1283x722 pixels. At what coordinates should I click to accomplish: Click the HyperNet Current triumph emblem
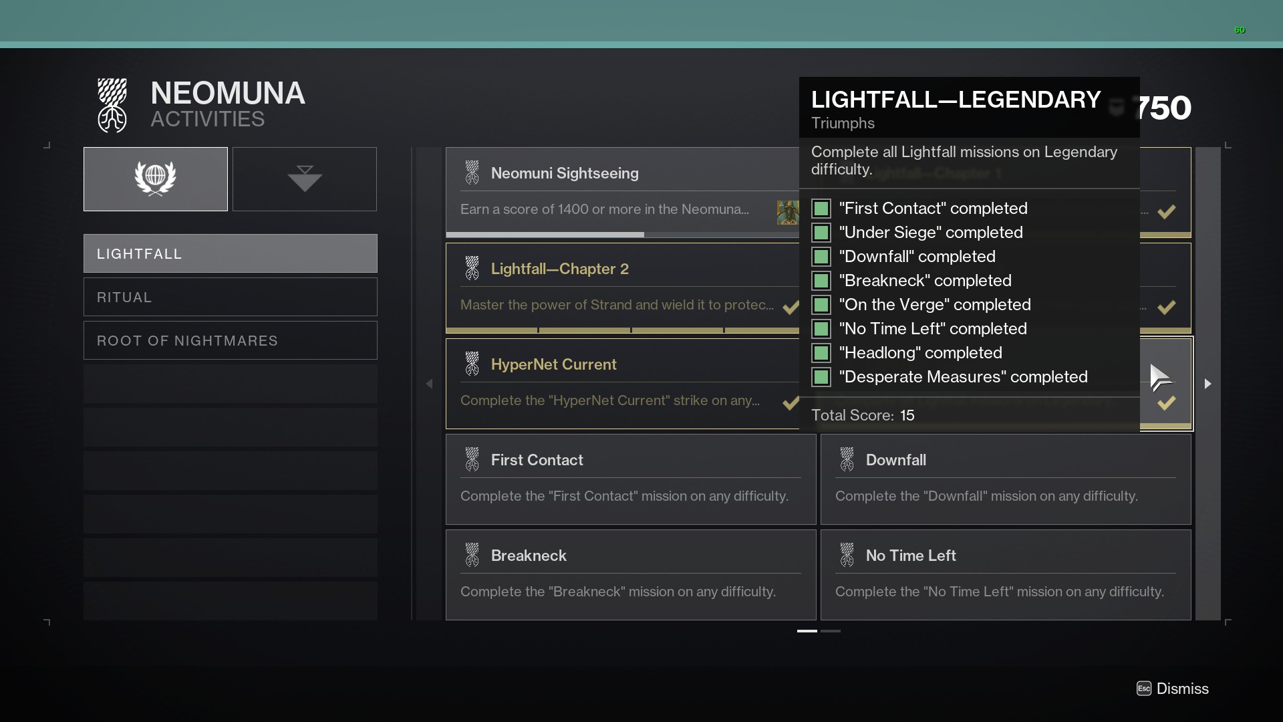(472, 364)
